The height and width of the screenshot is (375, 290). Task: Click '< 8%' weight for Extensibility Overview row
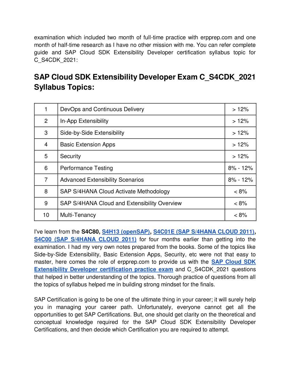coord(240,203)
